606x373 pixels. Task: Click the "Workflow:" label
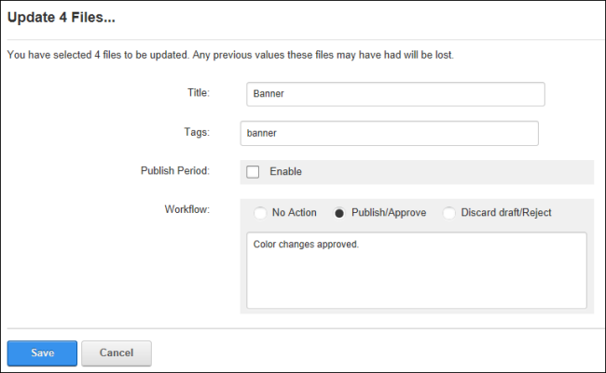[x=187, y=209]
